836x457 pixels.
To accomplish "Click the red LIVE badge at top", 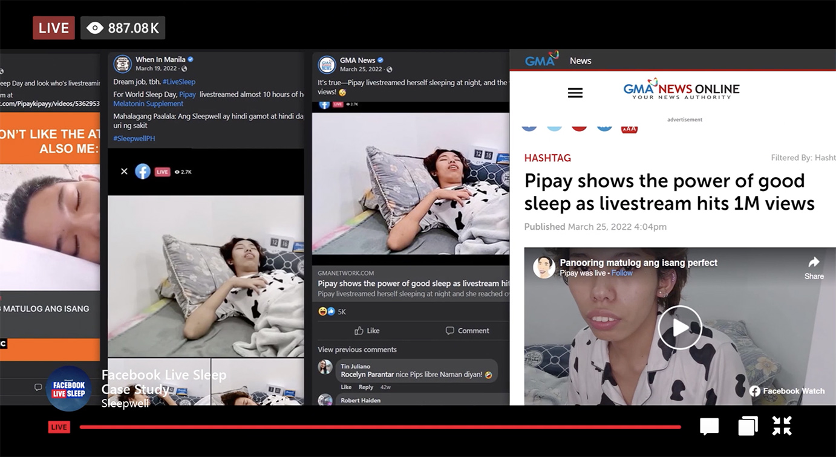I will pos(54,28).
